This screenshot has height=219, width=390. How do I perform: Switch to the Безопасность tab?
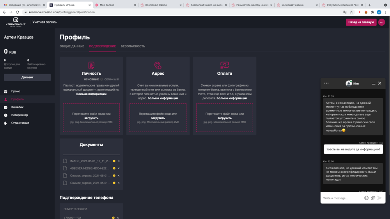[x=133, y=46]
